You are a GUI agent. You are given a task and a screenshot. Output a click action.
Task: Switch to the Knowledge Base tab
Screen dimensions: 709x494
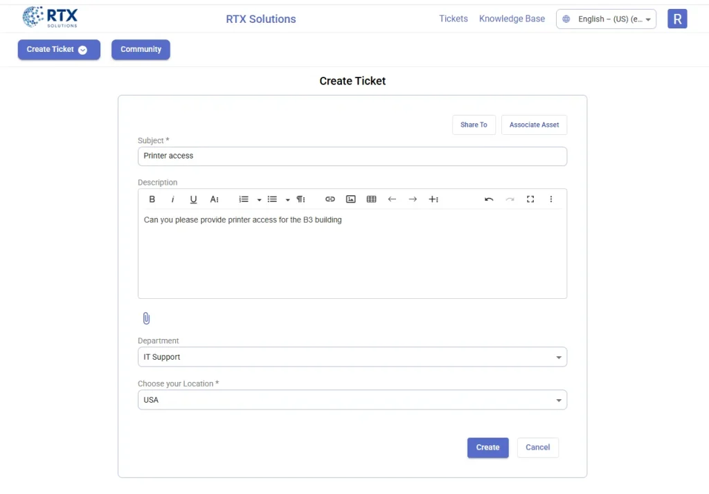click(x=512, y=19)
